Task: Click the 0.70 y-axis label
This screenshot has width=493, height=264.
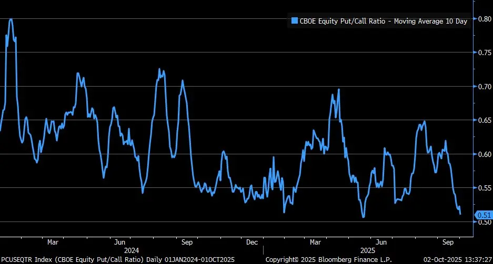Action: [x=485, y=86]
